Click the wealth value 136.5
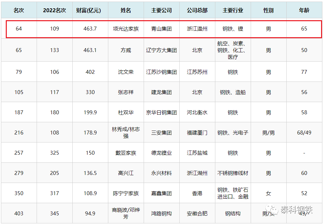The image size is (323, 224). click(90, 173)
